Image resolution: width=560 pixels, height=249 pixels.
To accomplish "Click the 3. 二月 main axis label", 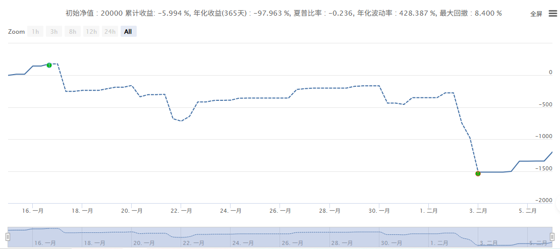I will pos(478,211).
